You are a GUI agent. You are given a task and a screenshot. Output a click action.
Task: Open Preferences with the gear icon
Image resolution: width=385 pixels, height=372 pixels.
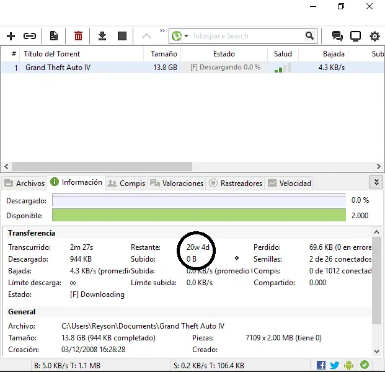[x=374, y=36]
